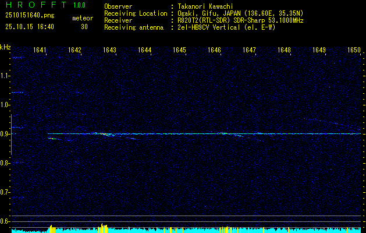Click the 1644 time axis marker

click(145, 50)
